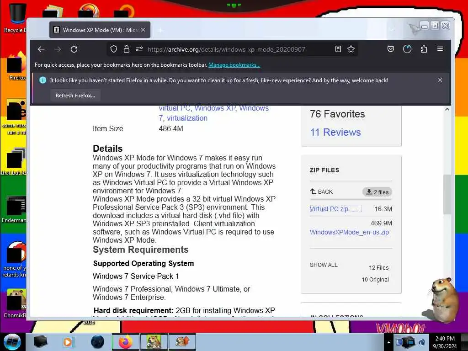The height and width of the screenshot is (351, 468).
Task: Click the Refresh Firefox... button
Action: 75,96
